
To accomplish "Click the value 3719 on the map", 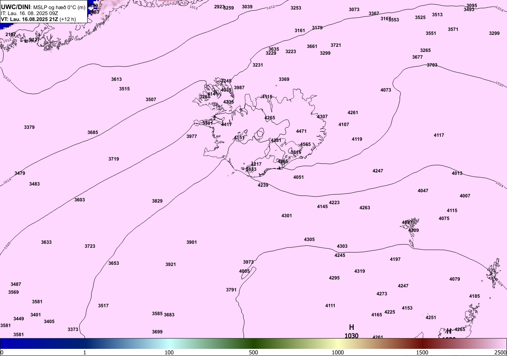I will [114, 159].
